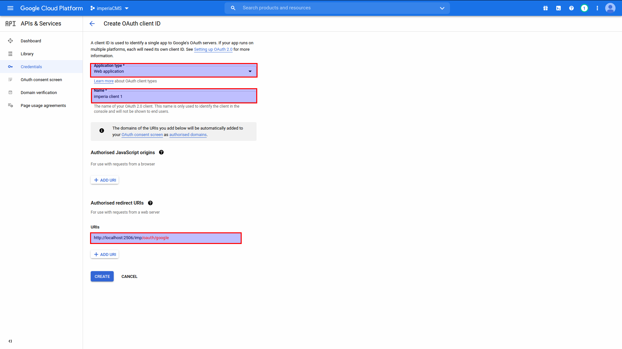Viewport: 622px width, 349px height.
Task: Click Learn more about OAuth client types
Action: 104,81
